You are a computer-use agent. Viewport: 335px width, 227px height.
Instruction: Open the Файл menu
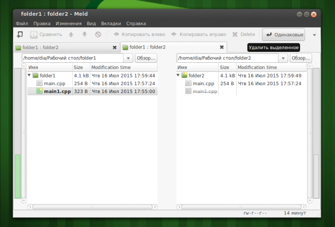click(x=22, y=24)
